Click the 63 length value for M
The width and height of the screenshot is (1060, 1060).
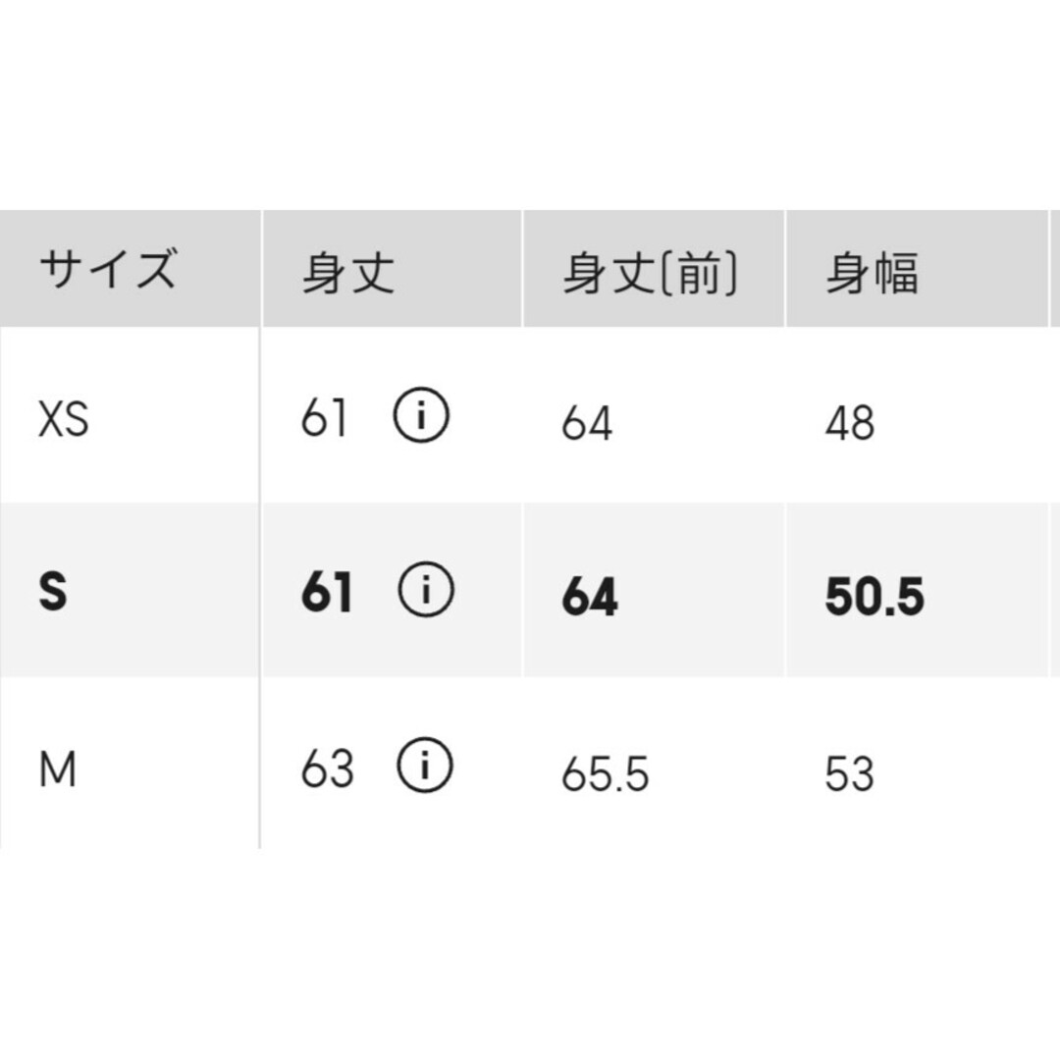pos(327,768)
